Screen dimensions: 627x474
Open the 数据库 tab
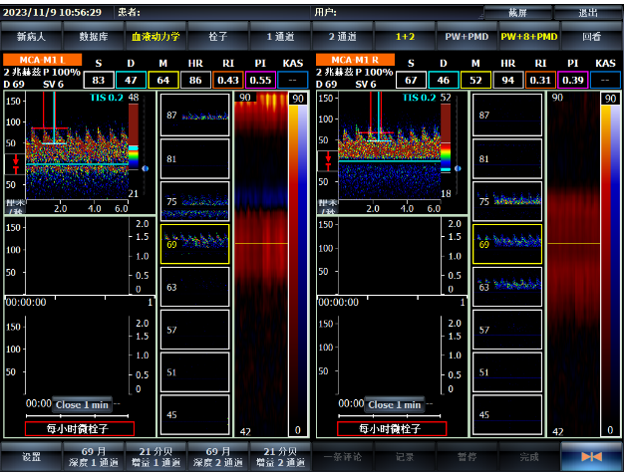tap(93, 37)
